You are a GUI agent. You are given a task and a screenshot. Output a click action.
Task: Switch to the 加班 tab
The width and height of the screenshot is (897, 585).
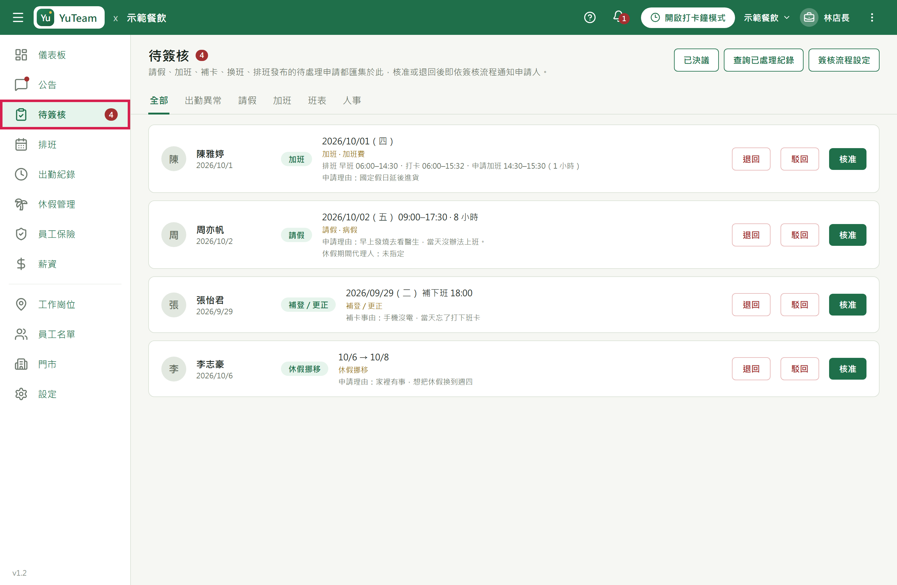[x=282, y=101]
